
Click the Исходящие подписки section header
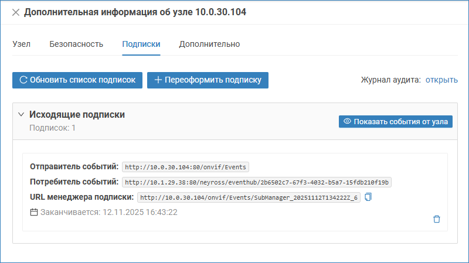coord(77,115)
